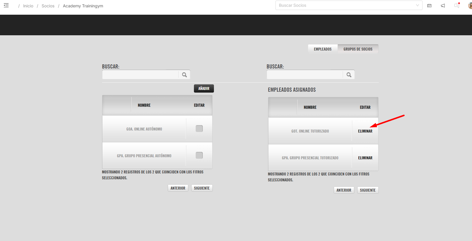Check the GPA. Grupo Presencial Autónomo checkbox
472x241 pixels.
[199, 155]
